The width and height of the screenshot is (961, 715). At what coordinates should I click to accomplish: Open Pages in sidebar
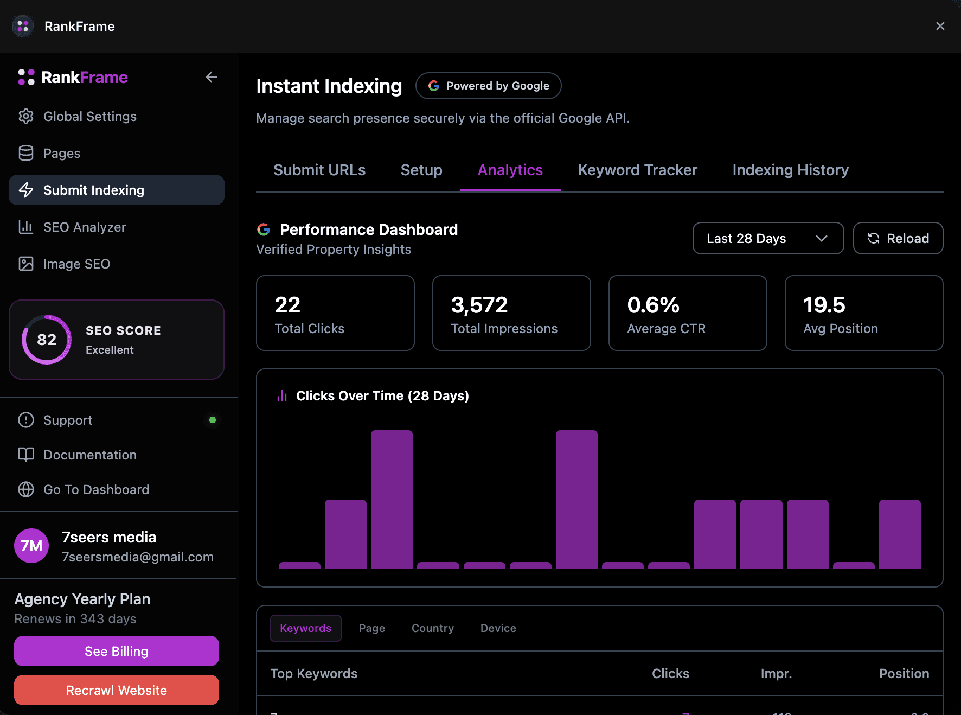coord(117,153)
